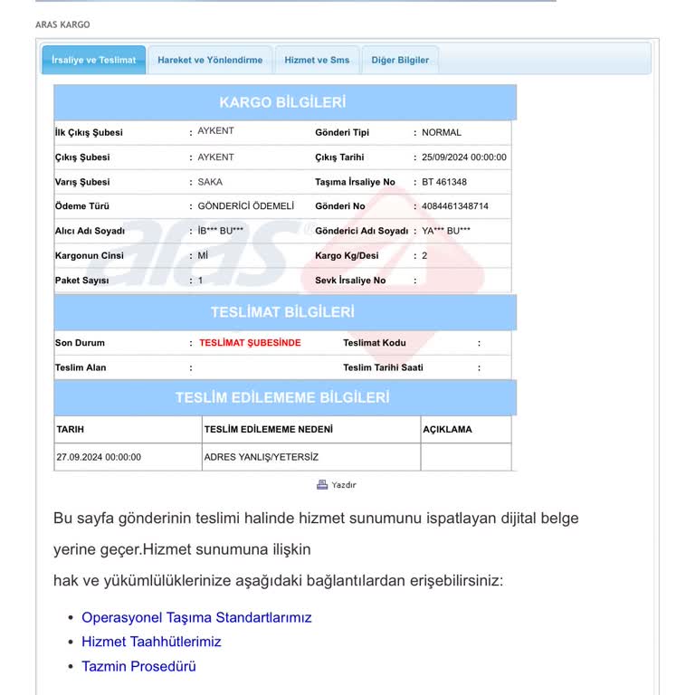
Task: Click the Teslim Alan label
Action: pos(81,367)
